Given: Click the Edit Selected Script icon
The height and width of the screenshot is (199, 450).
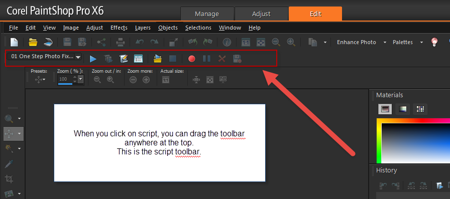Looking at the screenshot, I should (x=124, y=59).
